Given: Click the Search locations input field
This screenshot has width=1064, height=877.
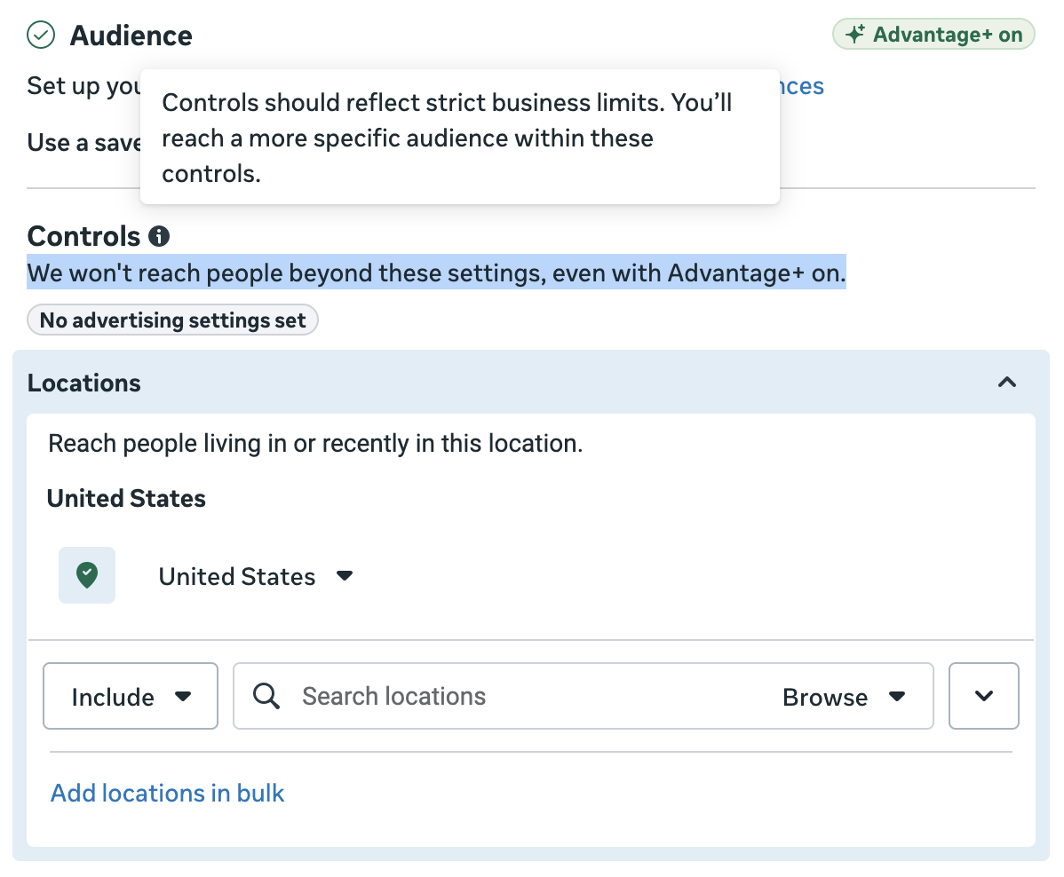Looking at the screenshot, I should (533, 696).
